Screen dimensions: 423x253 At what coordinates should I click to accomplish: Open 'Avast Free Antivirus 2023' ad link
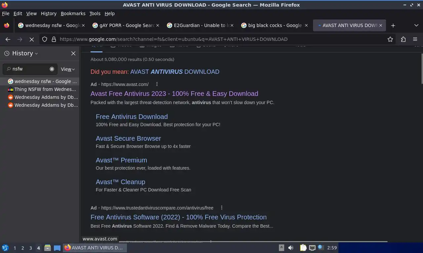[174, 94]
